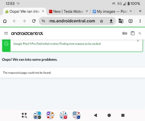The image size is (145, 121).
Task: Tap the address bar URL field
Action: pyautogui.click(x=72, y=21)
